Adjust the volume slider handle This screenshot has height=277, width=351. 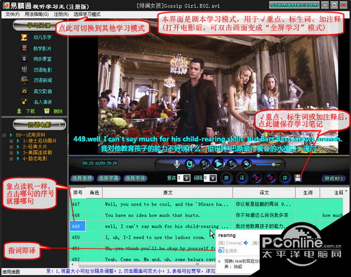[273, 165]
